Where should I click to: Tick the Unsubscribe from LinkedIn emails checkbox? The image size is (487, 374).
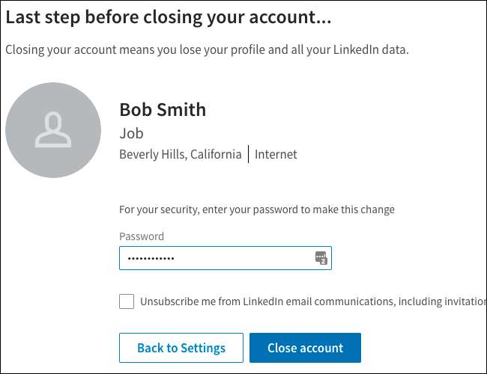click(127, 301)
